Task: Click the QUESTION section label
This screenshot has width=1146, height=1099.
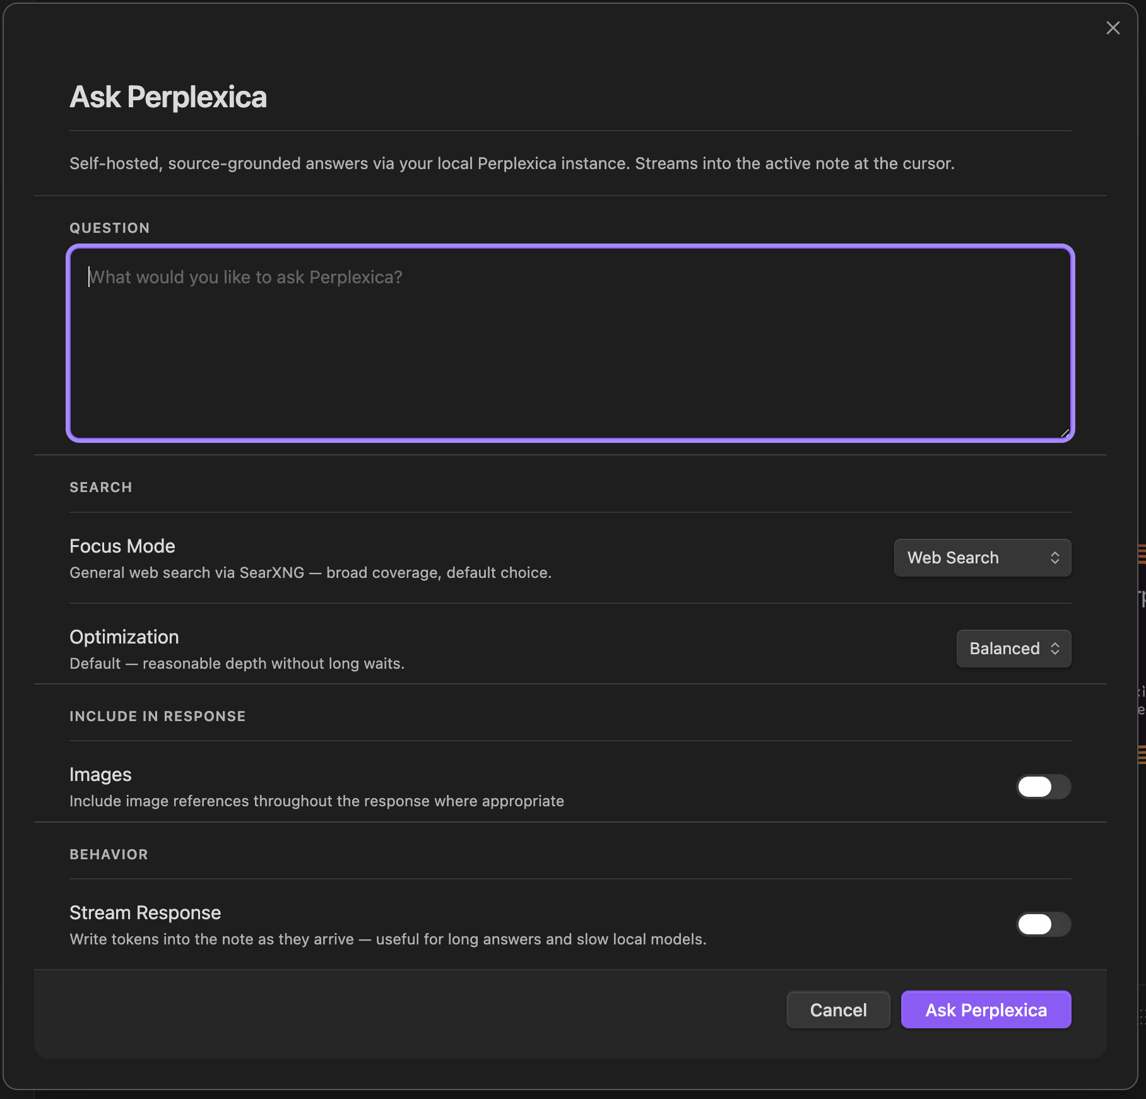Action: pos(109,228)
